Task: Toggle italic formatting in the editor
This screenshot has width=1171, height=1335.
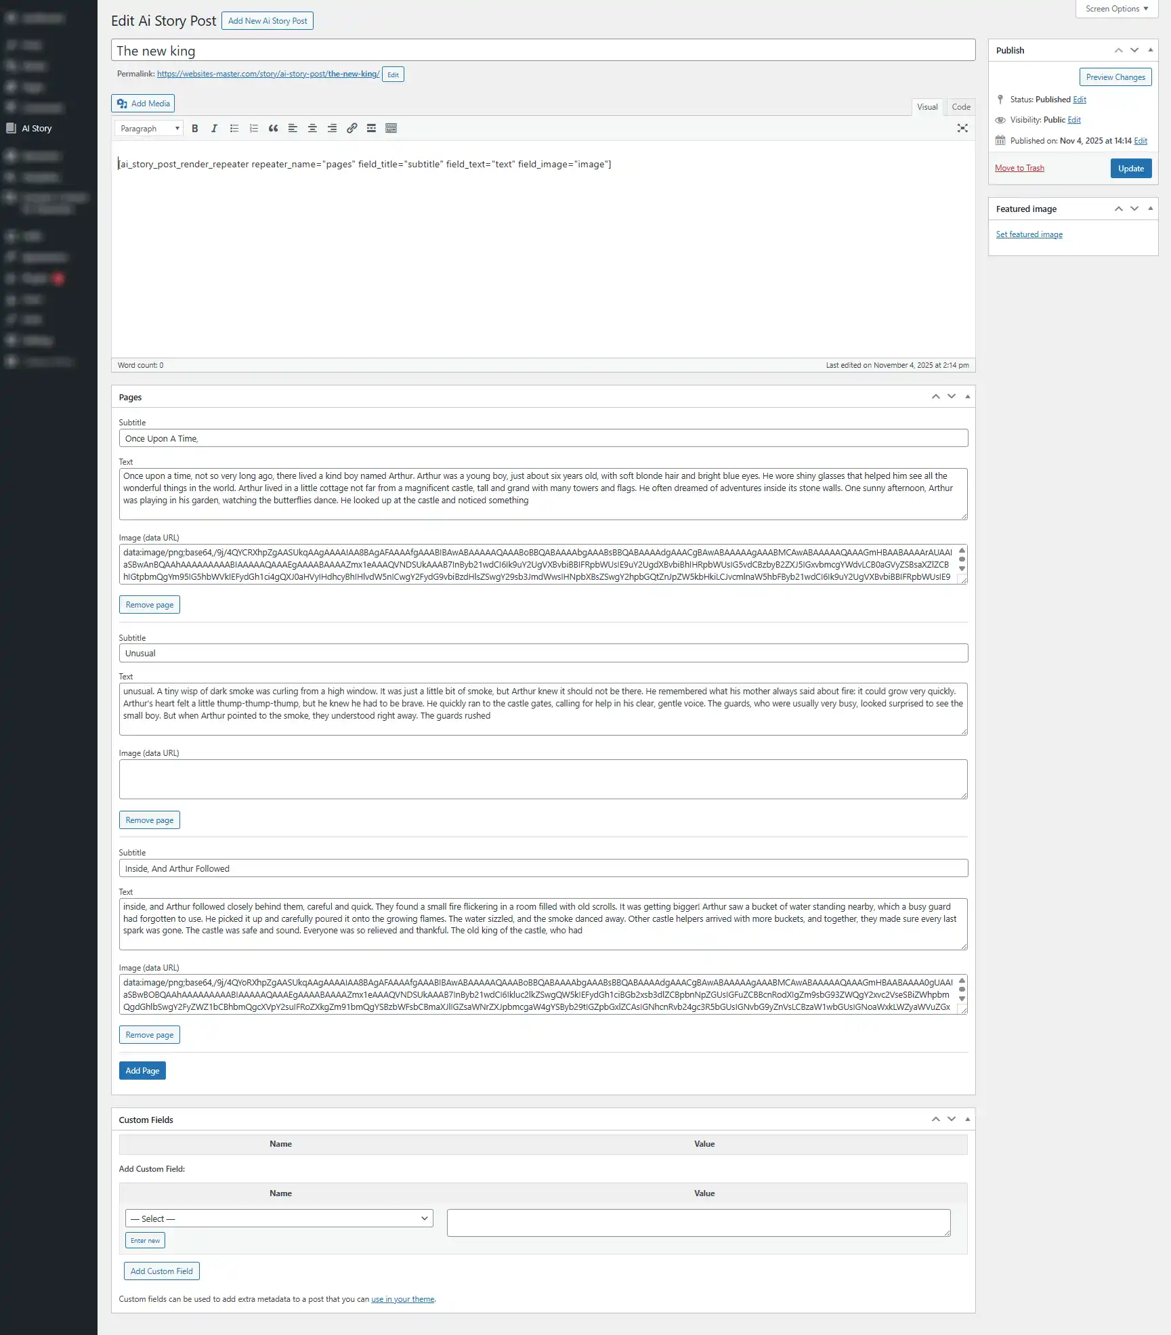Action: [x=214, y=128]
